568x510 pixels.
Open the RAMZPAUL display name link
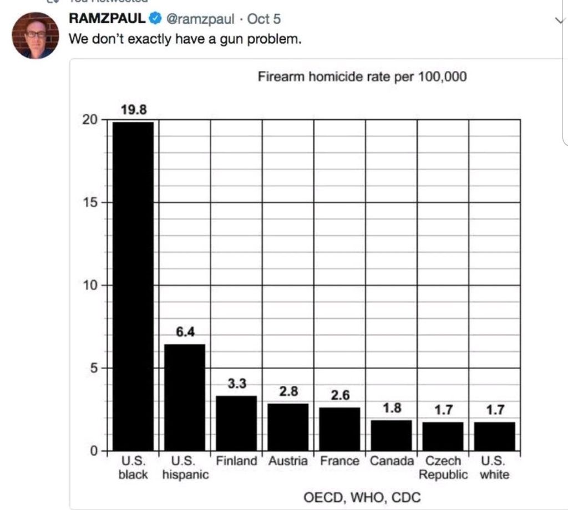[107, 19]
